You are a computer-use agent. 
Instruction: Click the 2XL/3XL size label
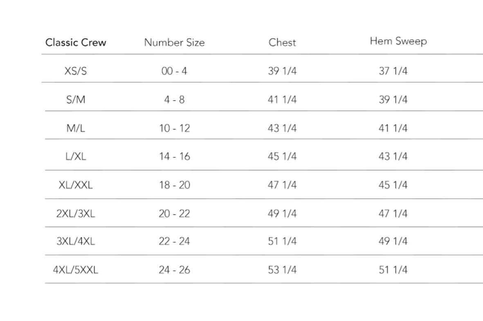coord(76,213)
